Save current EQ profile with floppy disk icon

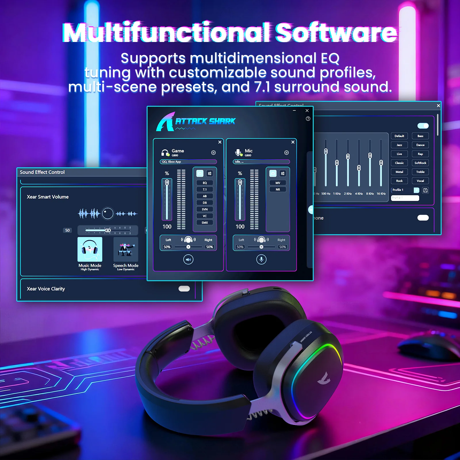pos(425,190)
